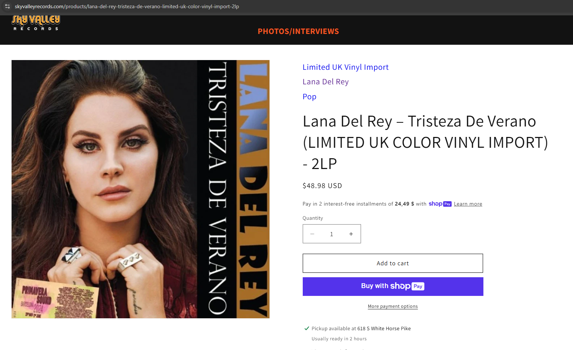
Task: Click the Primavera Sound poster on album cover
Action: (55, 300)
